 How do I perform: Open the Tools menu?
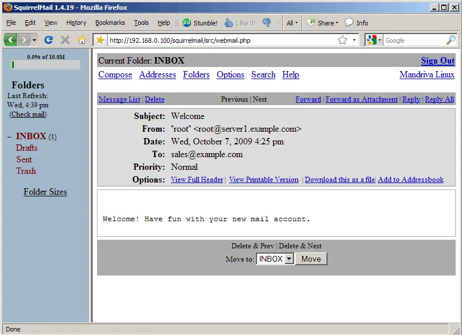pyautogui.click(x=141, y=23)
